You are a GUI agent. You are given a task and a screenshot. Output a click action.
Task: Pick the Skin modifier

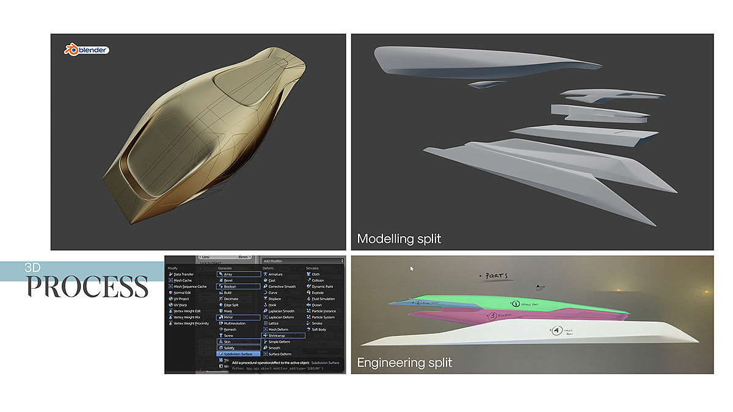click(x=238, y=341)
